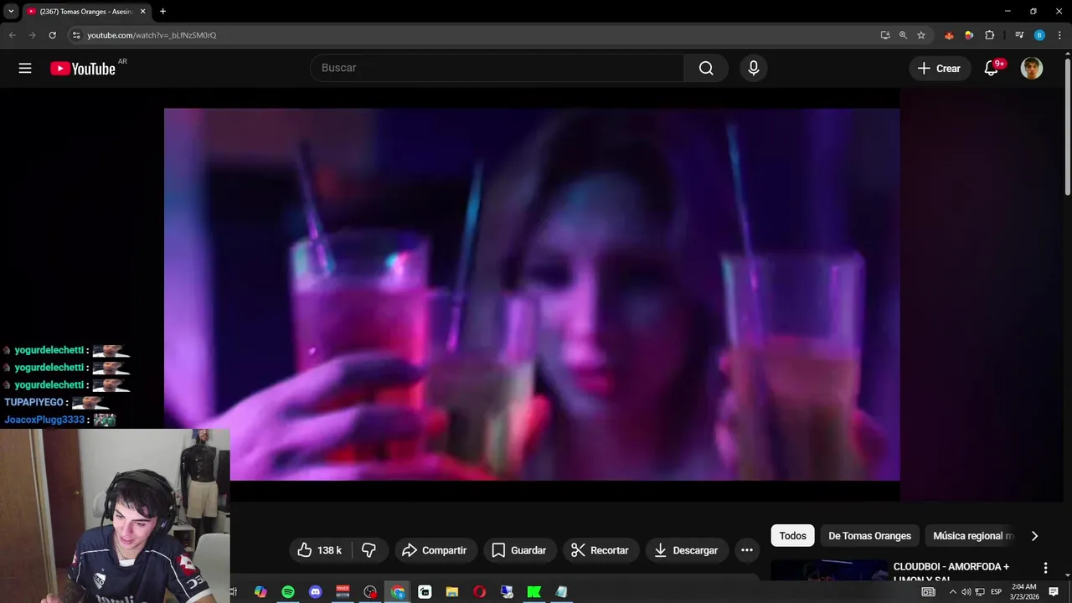Open Recortar clip tool
Viewport: 1072px width, 603px height.
click(x=600, y=550)
